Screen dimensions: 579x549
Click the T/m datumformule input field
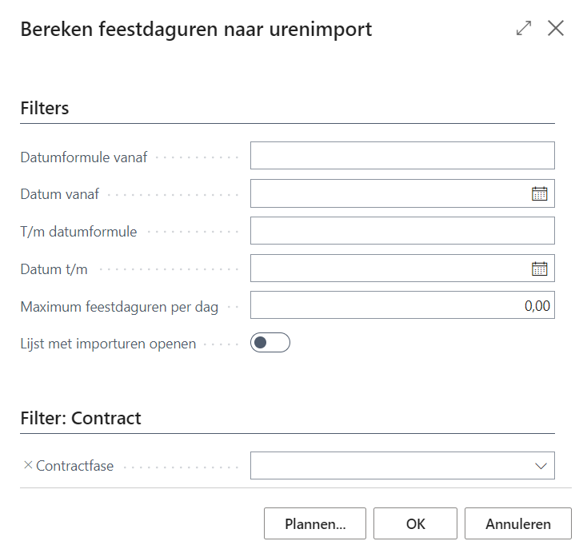tap(401, 231)
